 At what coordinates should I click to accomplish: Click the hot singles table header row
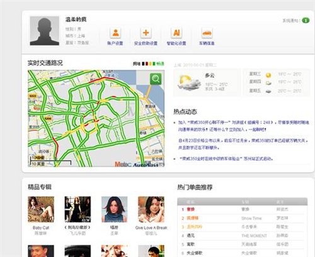point(243,202)
